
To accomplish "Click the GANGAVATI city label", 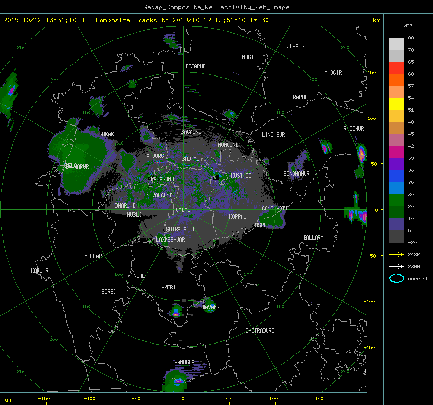I will point(275,209).
